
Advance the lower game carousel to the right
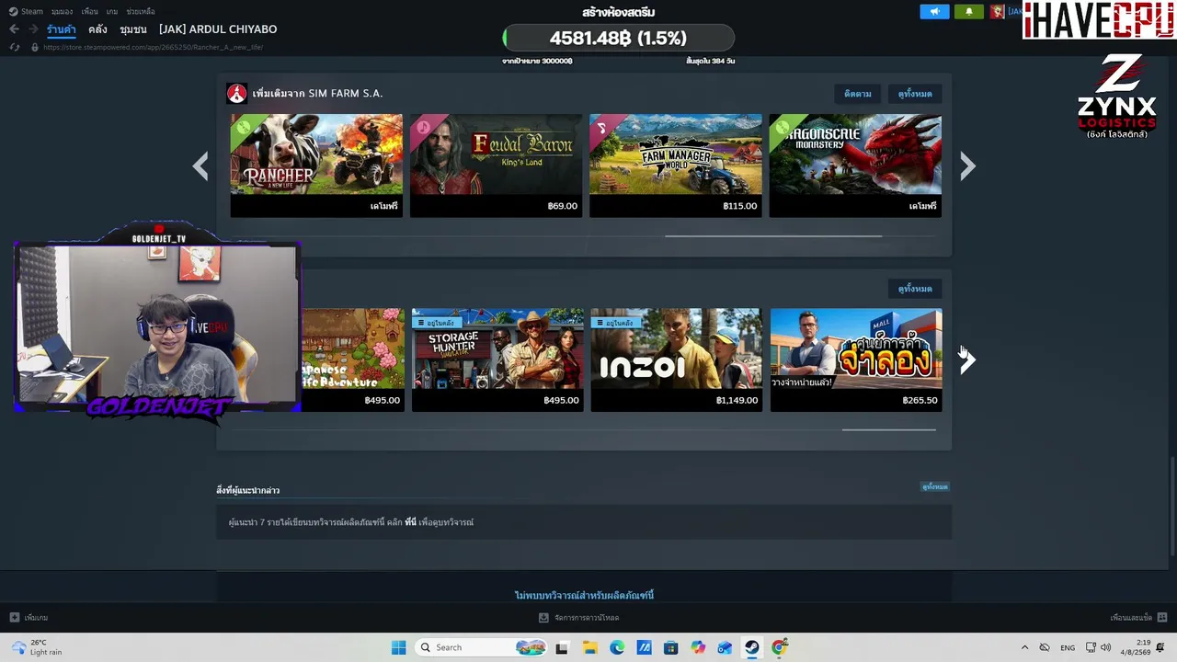[x=967, y=360]
